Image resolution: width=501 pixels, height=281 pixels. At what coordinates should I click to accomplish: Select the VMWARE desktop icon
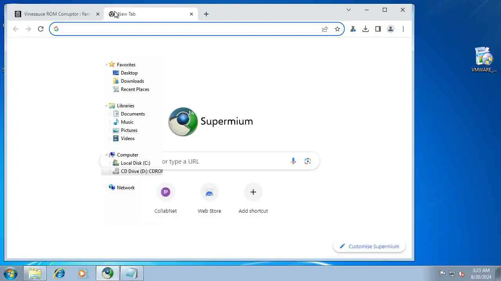484,59
